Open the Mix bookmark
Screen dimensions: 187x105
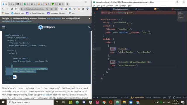(71, 13)
